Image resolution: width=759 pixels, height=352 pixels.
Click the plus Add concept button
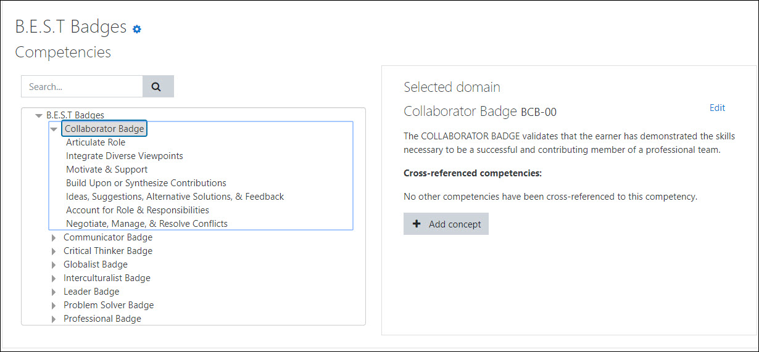click(446, 224)
